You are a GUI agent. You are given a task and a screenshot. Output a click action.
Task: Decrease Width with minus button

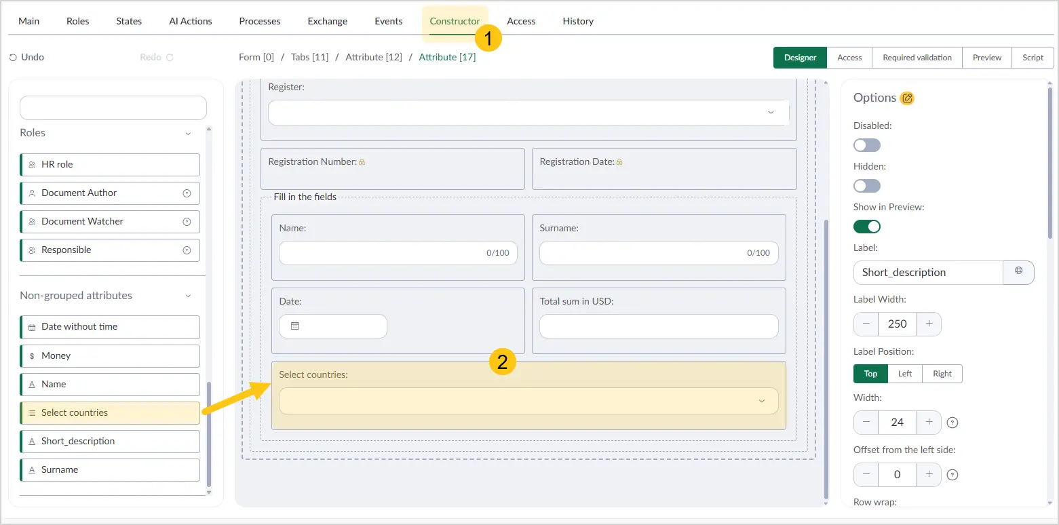point(866,423)
